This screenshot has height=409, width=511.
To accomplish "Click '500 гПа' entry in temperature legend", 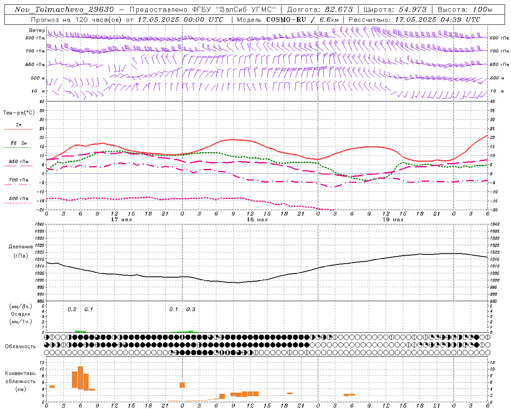I will [x=19, y=199].
